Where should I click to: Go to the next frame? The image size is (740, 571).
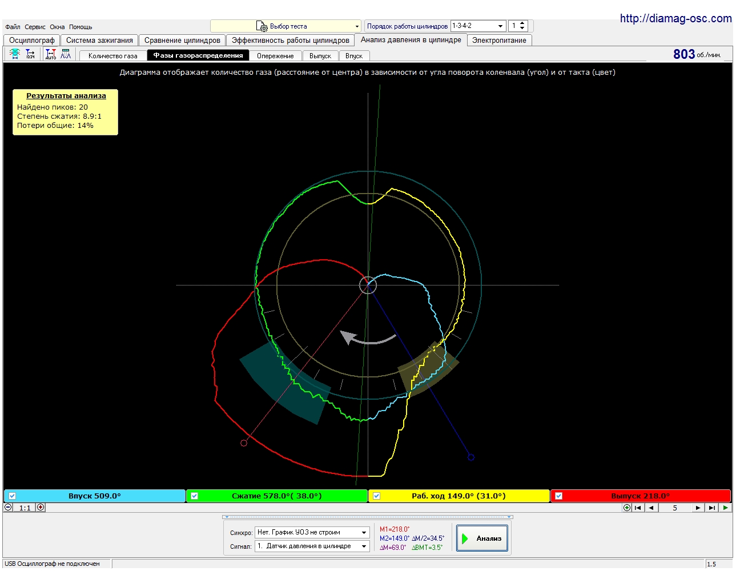click(698, 508)
